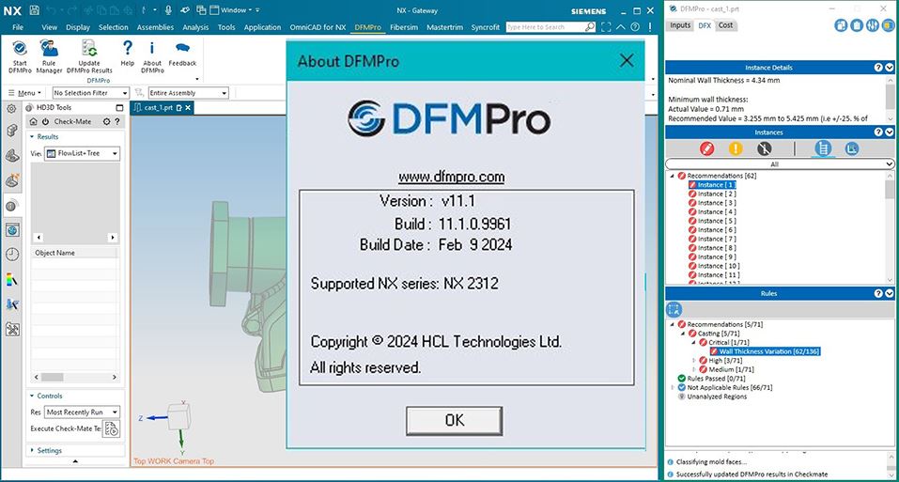Select the HD3D Tools sidebar tab
Image resolution: width=899 pixels, height=482 pixels.
point(12,206)
